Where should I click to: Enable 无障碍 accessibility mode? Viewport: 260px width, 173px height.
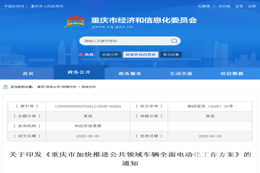(203, 6)
